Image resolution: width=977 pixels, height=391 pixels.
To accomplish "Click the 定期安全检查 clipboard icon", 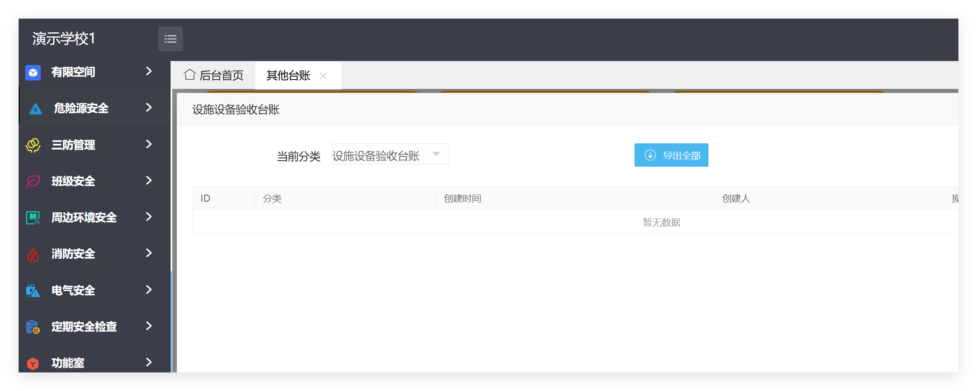I will coord(33,327).
